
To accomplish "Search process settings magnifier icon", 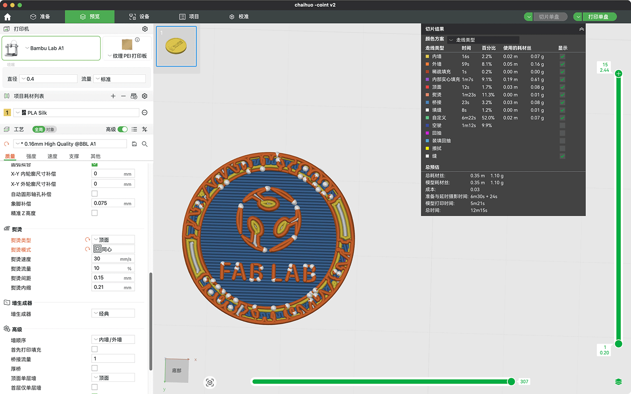I will (x=145, y=144).
